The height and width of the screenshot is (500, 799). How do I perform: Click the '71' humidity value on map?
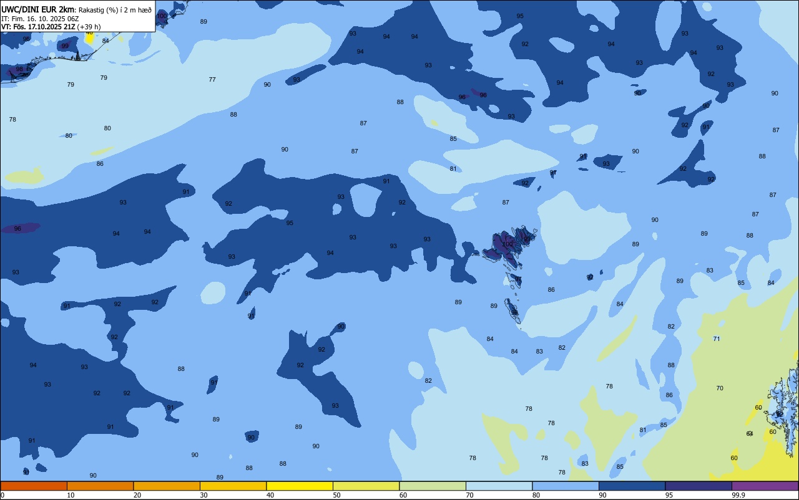717,339
